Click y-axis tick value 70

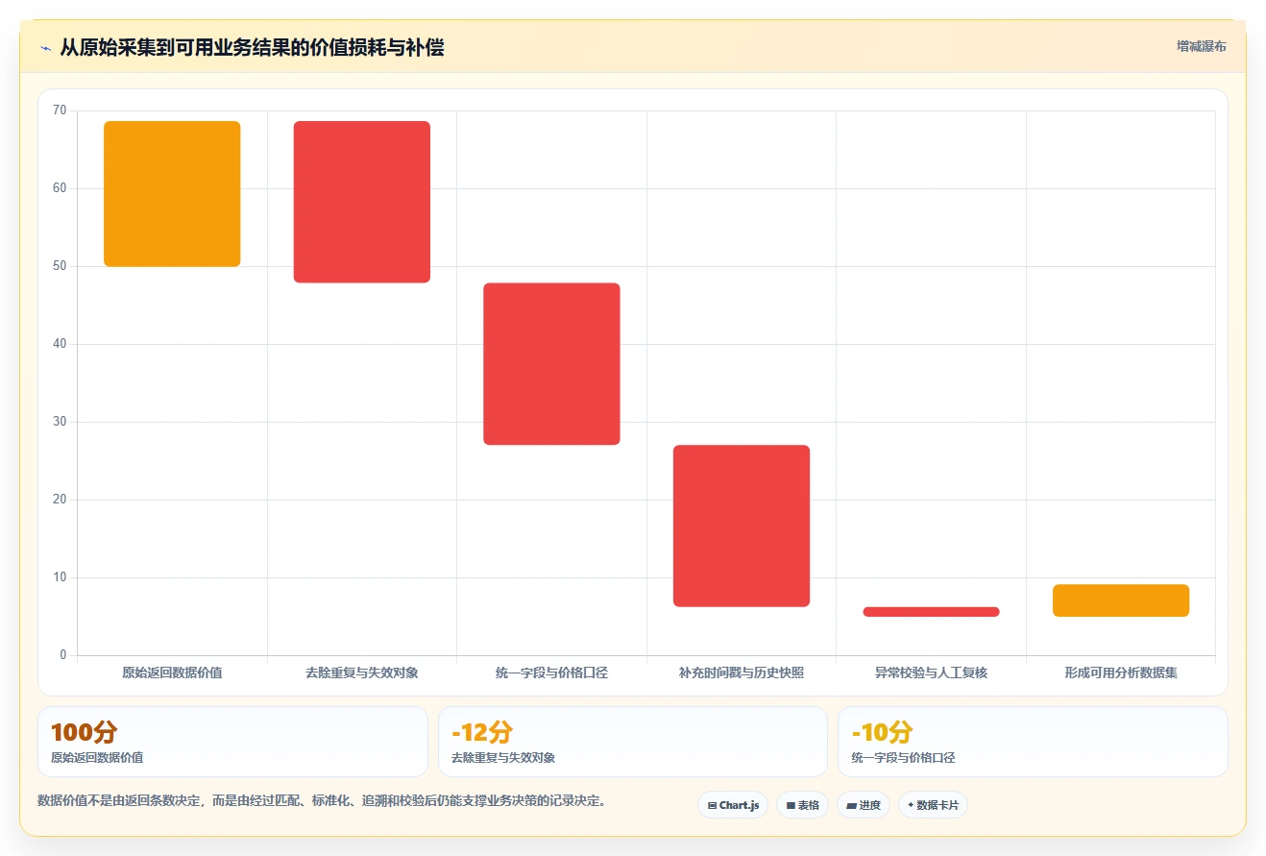60,110
